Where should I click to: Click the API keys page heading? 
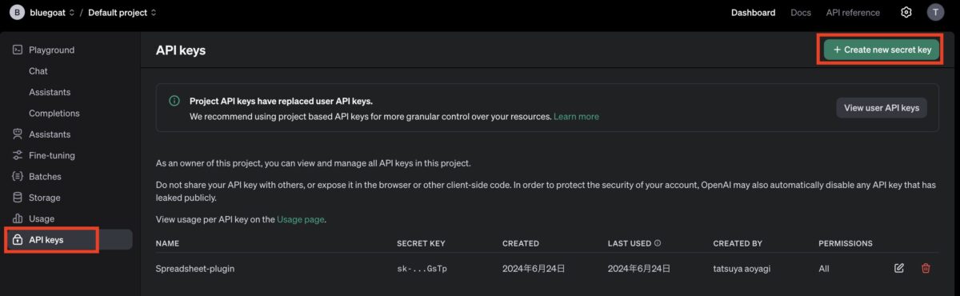(181, 50)
